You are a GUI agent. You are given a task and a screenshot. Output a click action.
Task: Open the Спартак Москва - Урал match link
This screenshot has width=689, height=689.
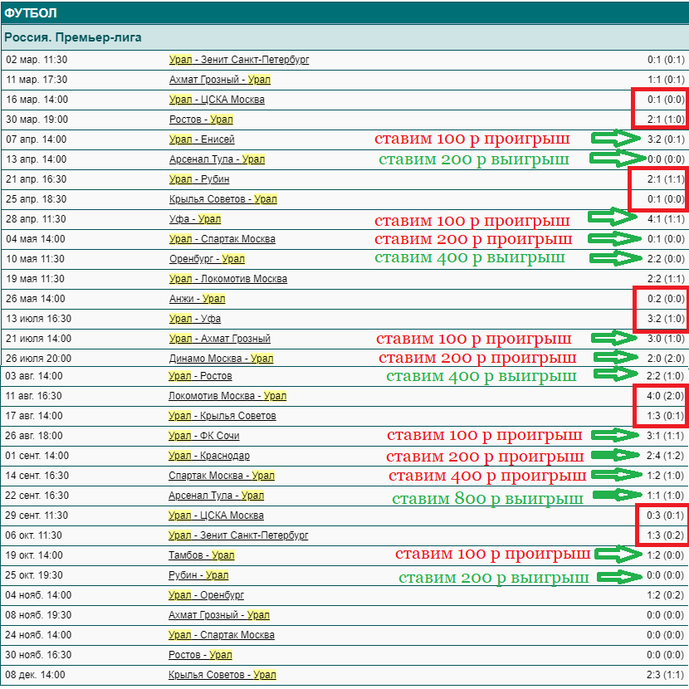pos(222,476)
